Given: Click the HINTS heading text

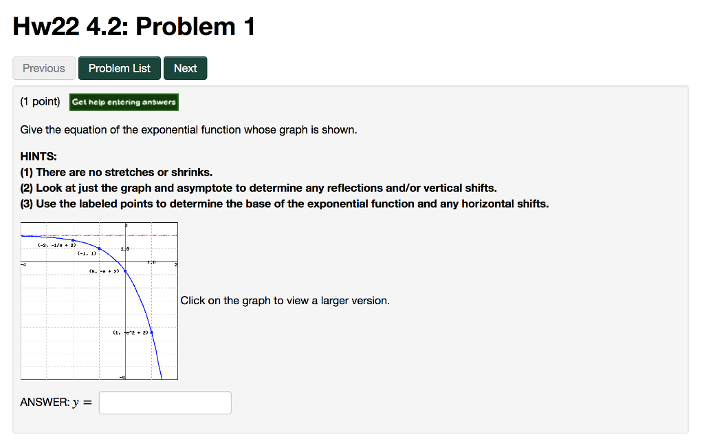Looking at the screenshot, I should click(x=36, y=156).
